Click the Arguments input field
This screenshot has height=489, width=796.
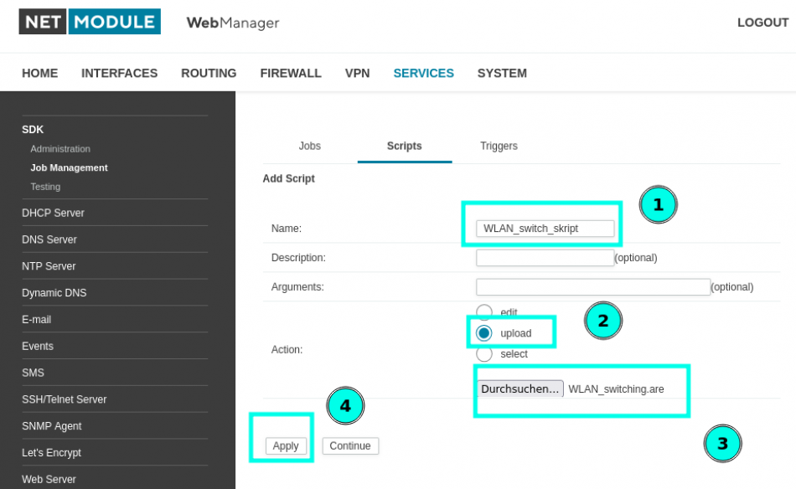(x=593, y=287)
